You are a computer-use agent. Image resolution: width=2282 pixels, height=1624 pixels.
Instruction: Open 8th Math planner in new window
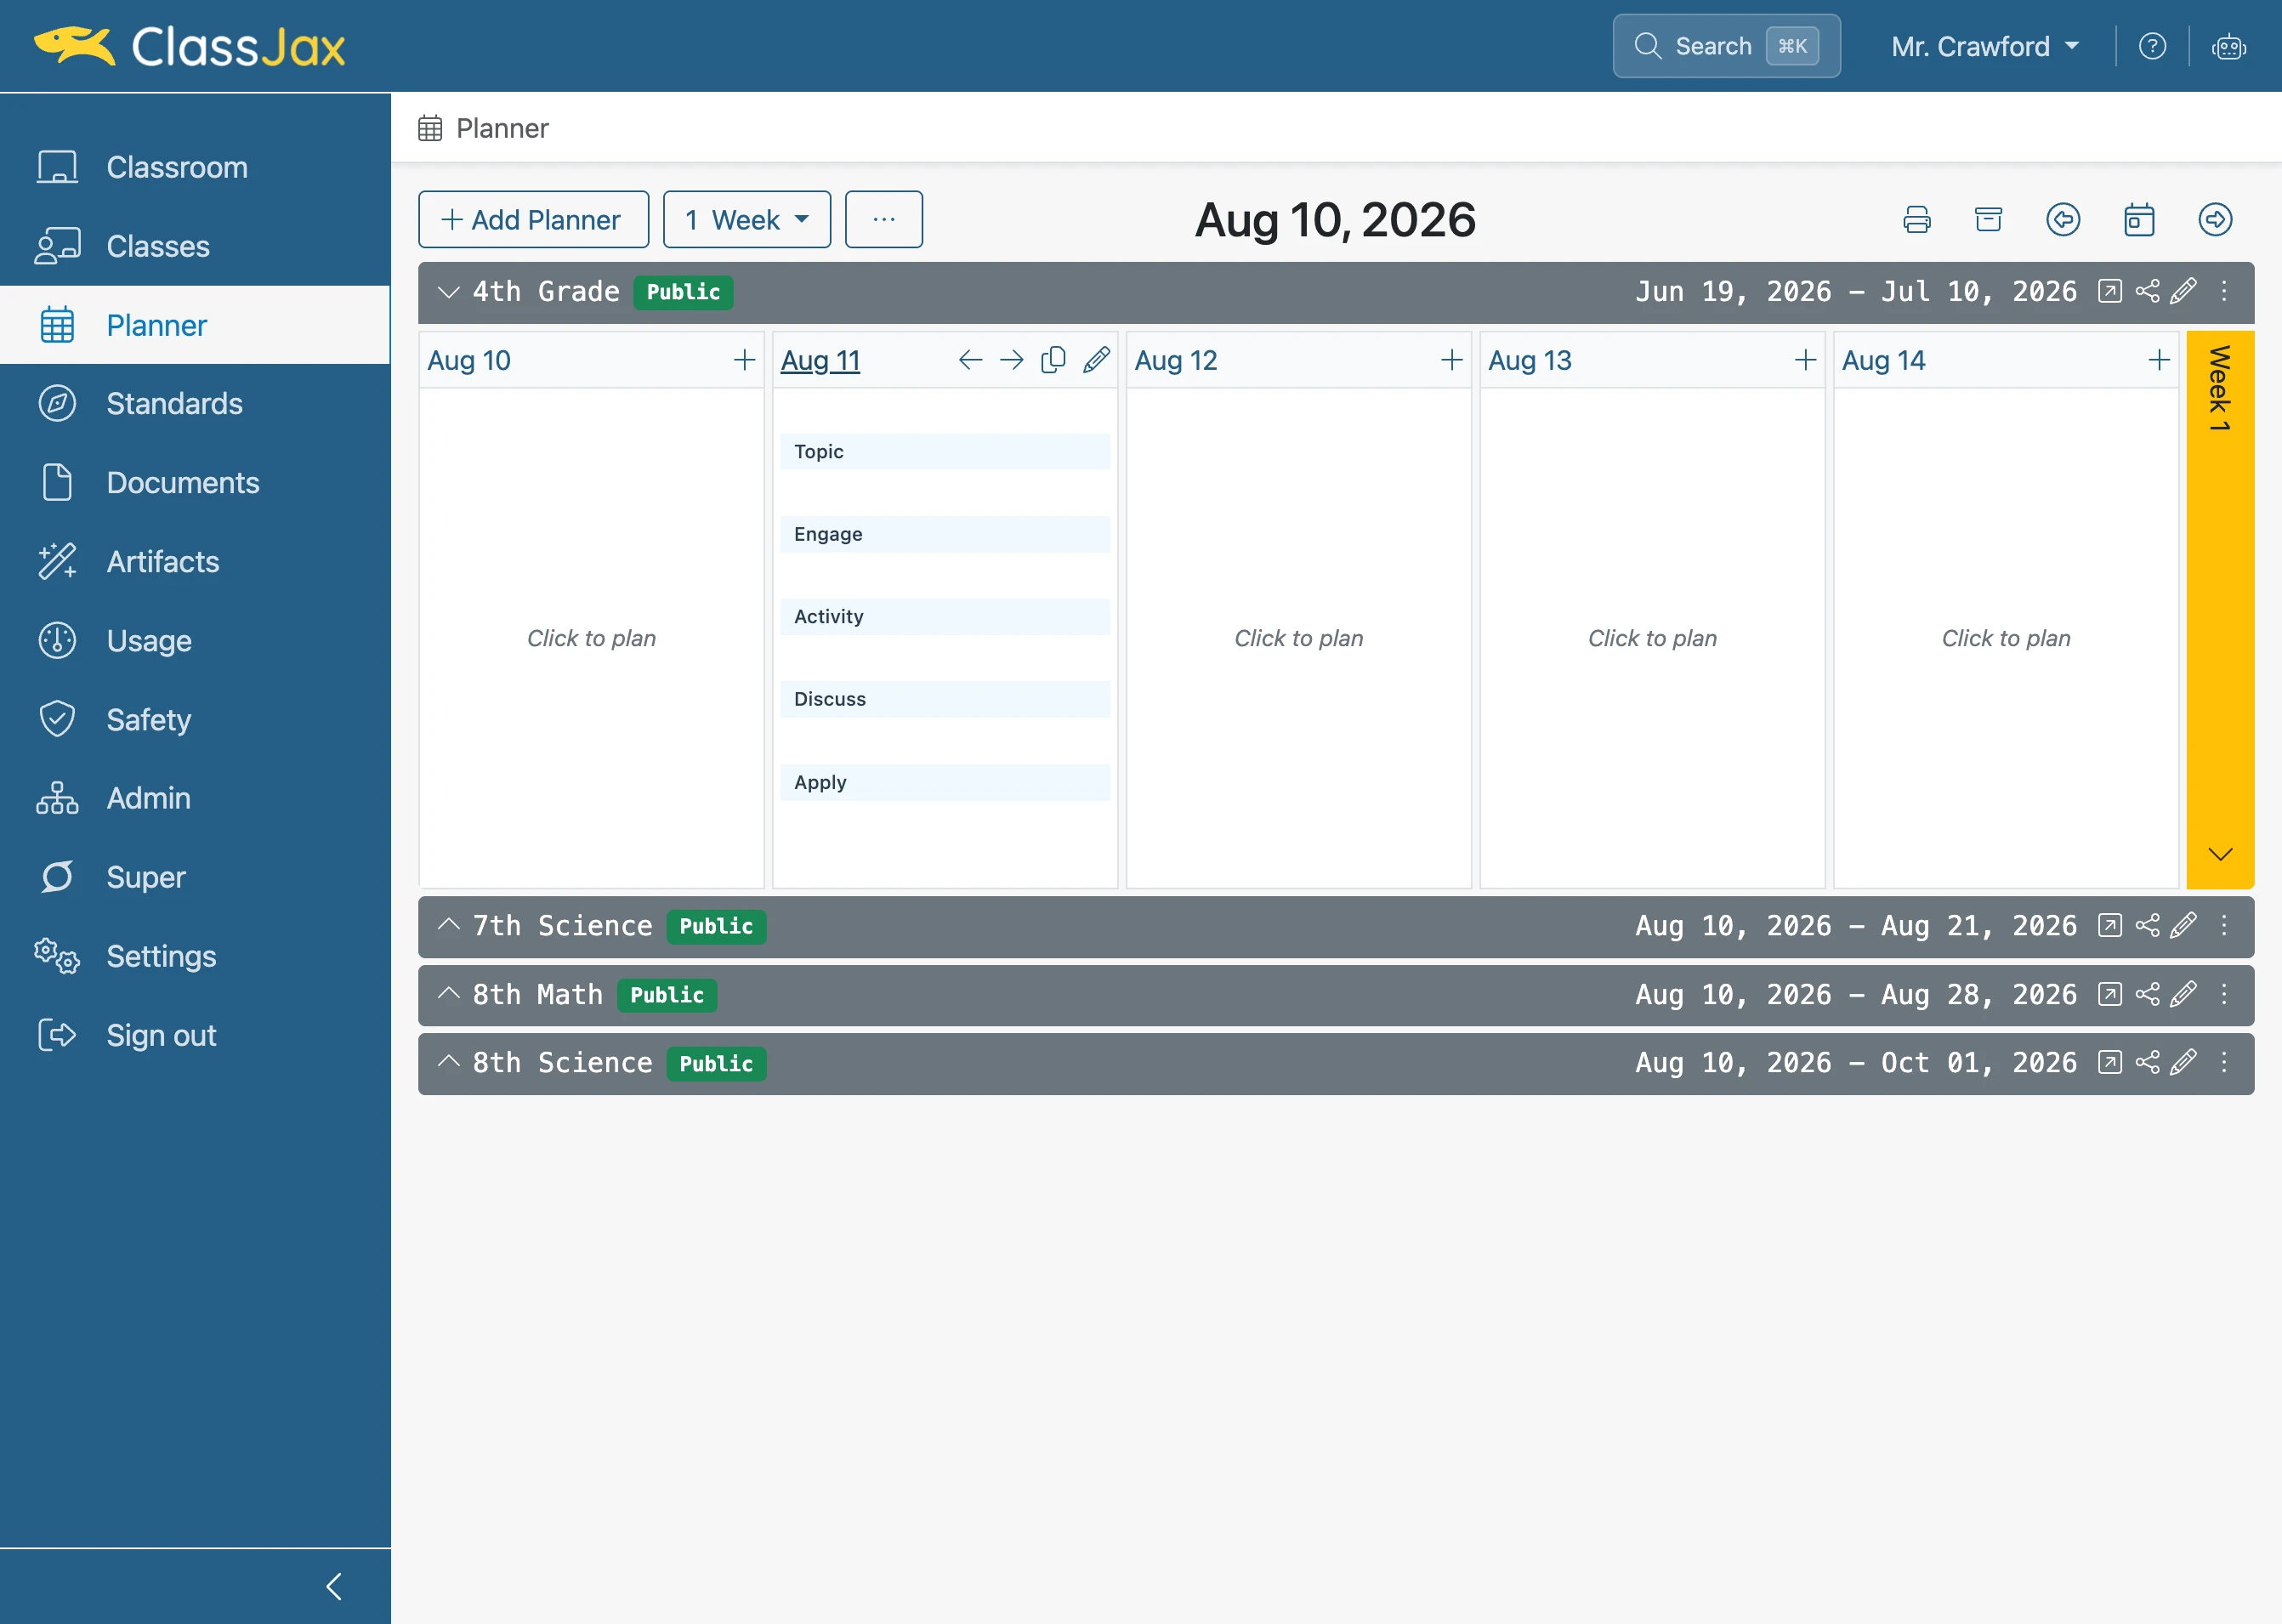(2109, 994)
